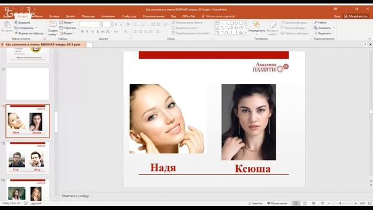Expand the shapes gallery more arrow
The width and height of the screenshot is (373, 210).
point(245,33)
